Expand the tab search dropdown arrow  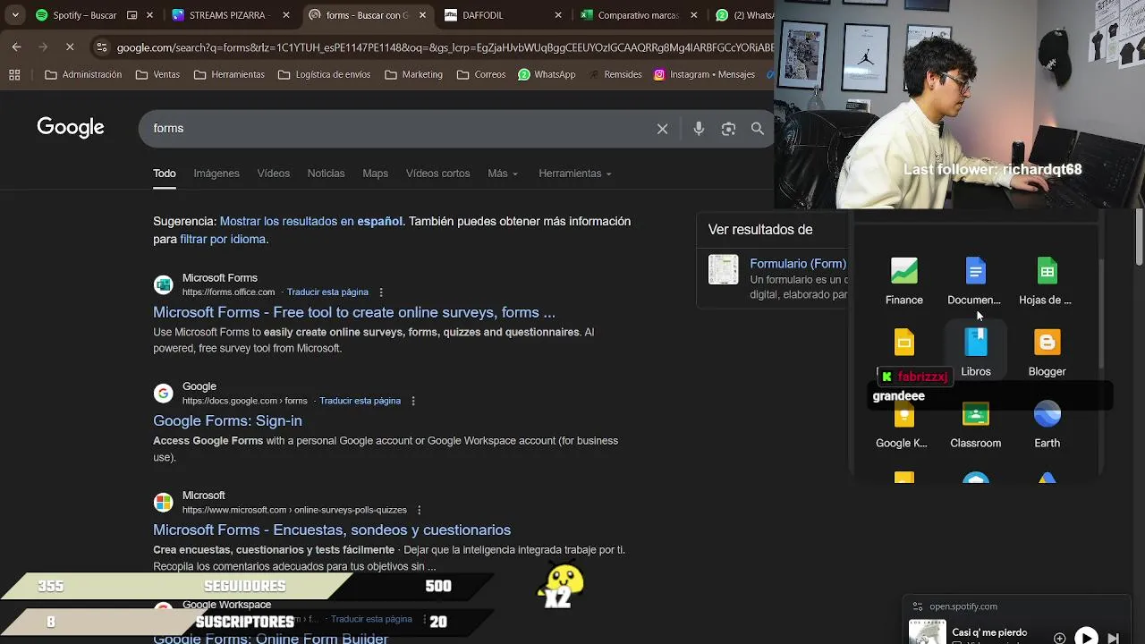point(15,15)
